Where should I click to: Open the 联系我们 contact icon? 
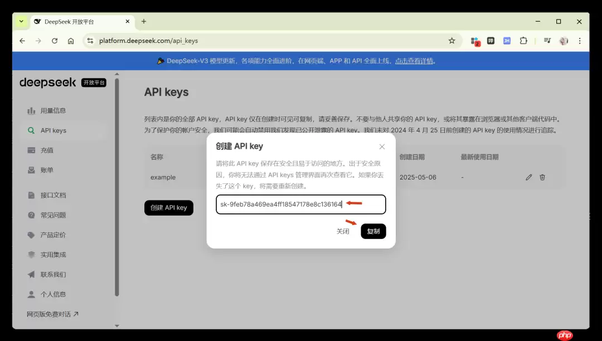(x=31, y=274)
